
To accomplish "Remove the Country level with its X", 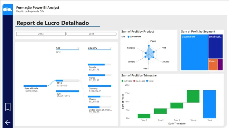I will click(x=111, y=48).
